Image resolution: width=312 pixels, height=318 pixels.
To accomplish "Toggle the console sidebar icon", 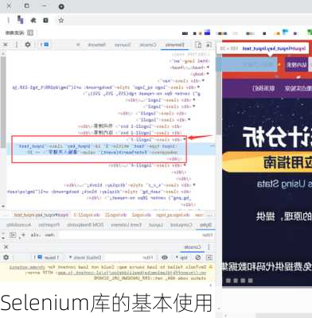I will 209,258.
